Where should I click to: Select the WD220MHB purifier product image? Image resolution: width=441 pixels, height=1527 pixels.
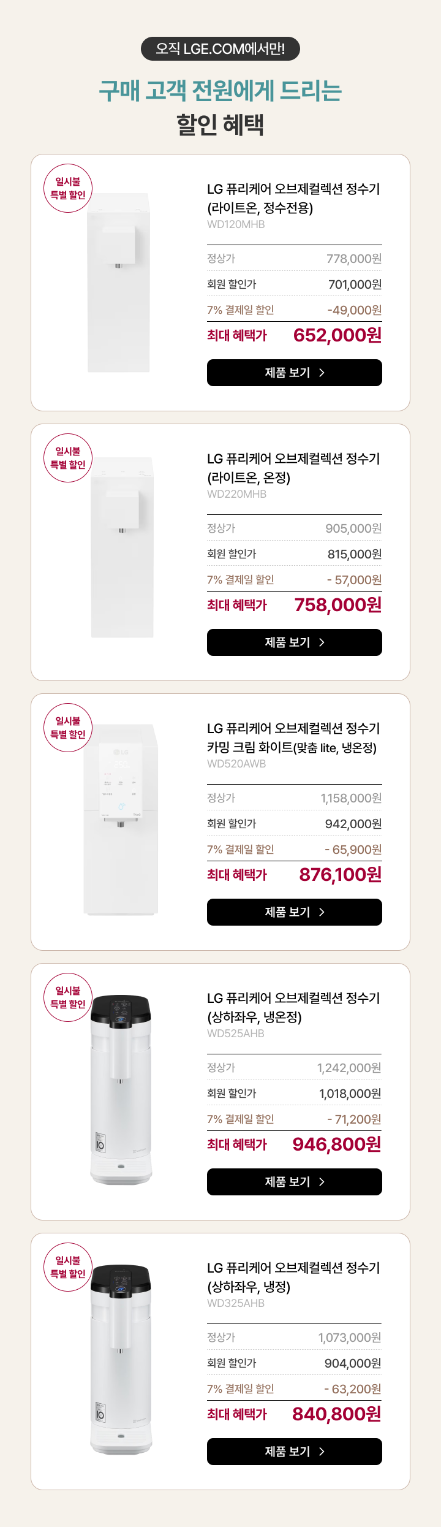(122, 547)
